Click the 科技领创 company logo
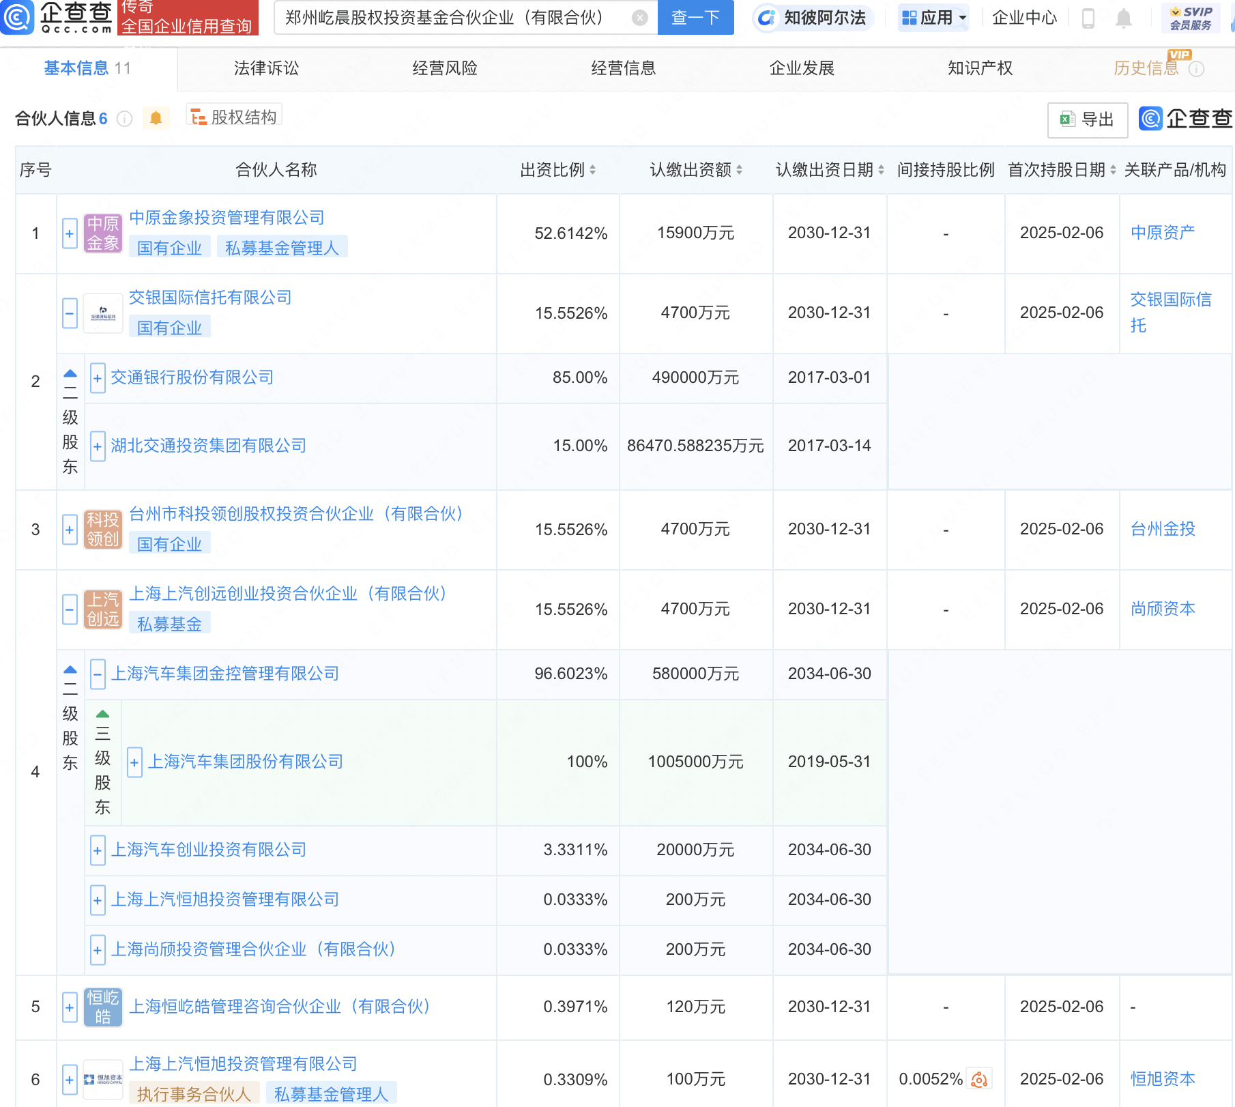The width and height of the screenshot is (1235, 1107). (x=103, y=530)
